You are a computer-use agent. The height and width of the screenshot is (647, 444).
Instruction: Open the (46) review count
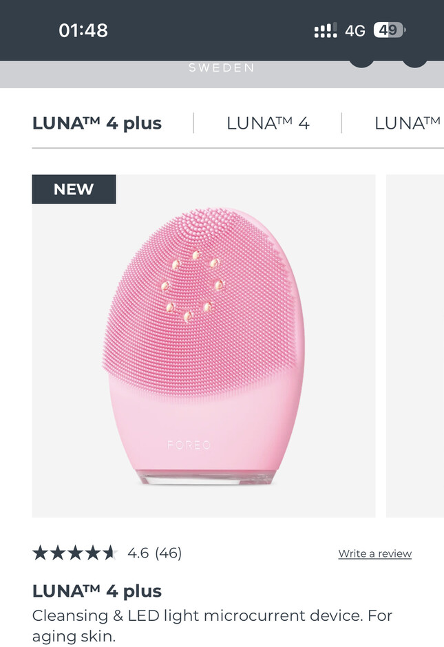coord(169,553)
